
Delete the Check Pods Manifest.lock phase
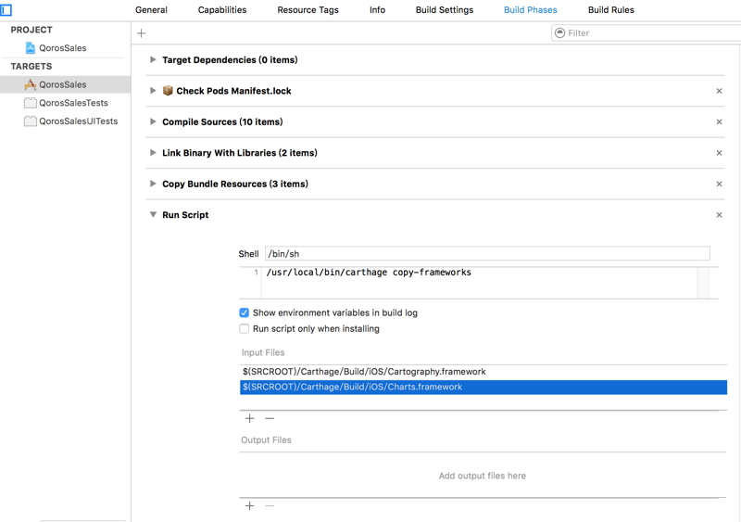pos(719,91)
